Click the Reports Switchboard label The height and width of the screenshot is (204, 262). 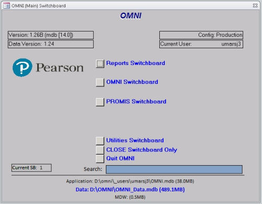(136, 63)
